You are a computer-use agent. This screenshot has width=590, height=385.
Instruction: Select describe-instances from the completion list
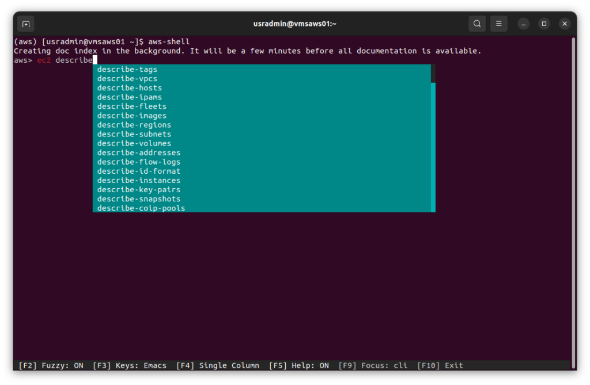tap(139, 180)
